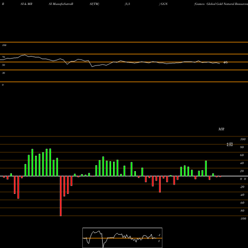Click the MR axis '20' label
Screen dimensions: 248x248
pyautogui.click(x=242, y=171)
